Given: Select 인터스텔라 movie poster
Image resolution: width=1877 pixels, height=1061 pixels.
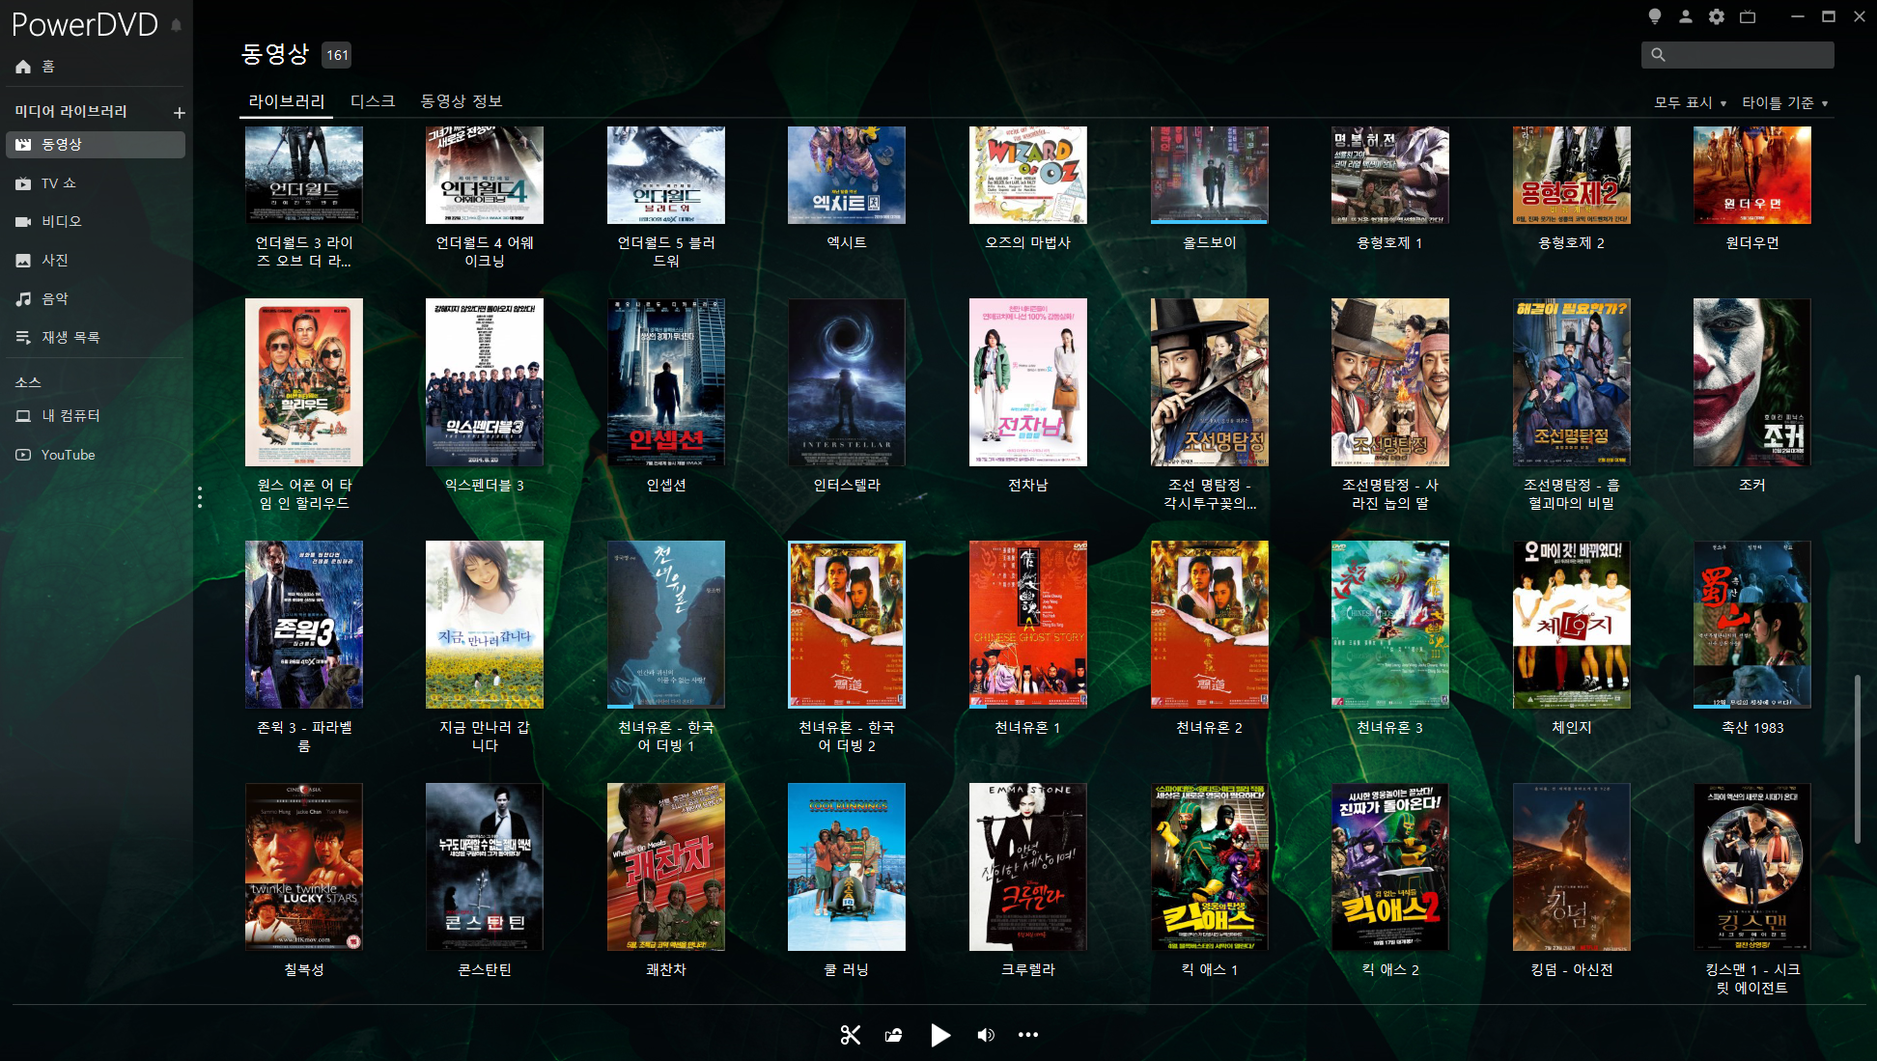Looking at the screenshot, I should [x=847, y=382].
